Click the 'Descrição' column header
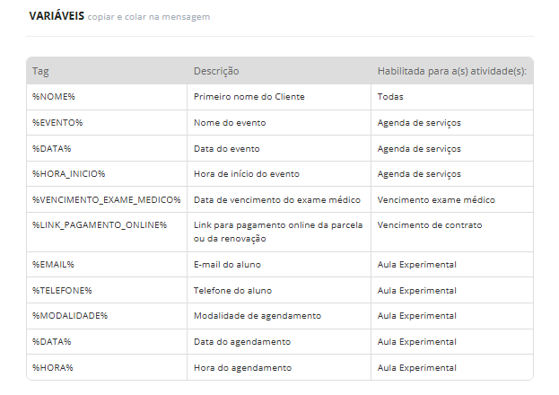The height and width of the screenshot is (395, 559). 216,71
